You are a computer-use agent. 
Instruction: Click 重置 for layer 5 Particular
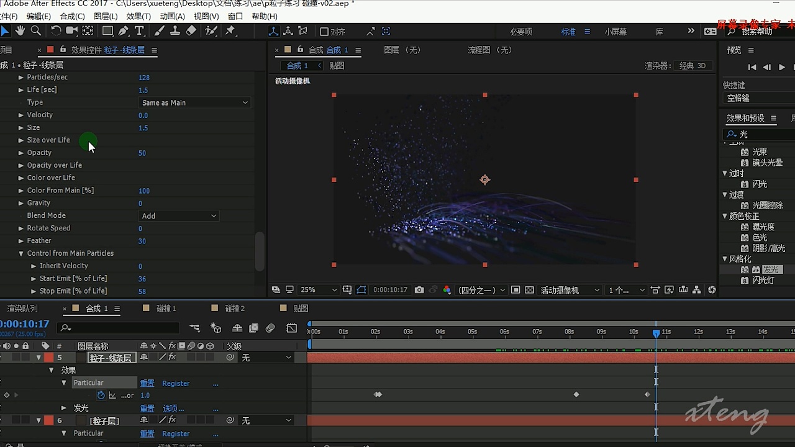pos(147,383)
